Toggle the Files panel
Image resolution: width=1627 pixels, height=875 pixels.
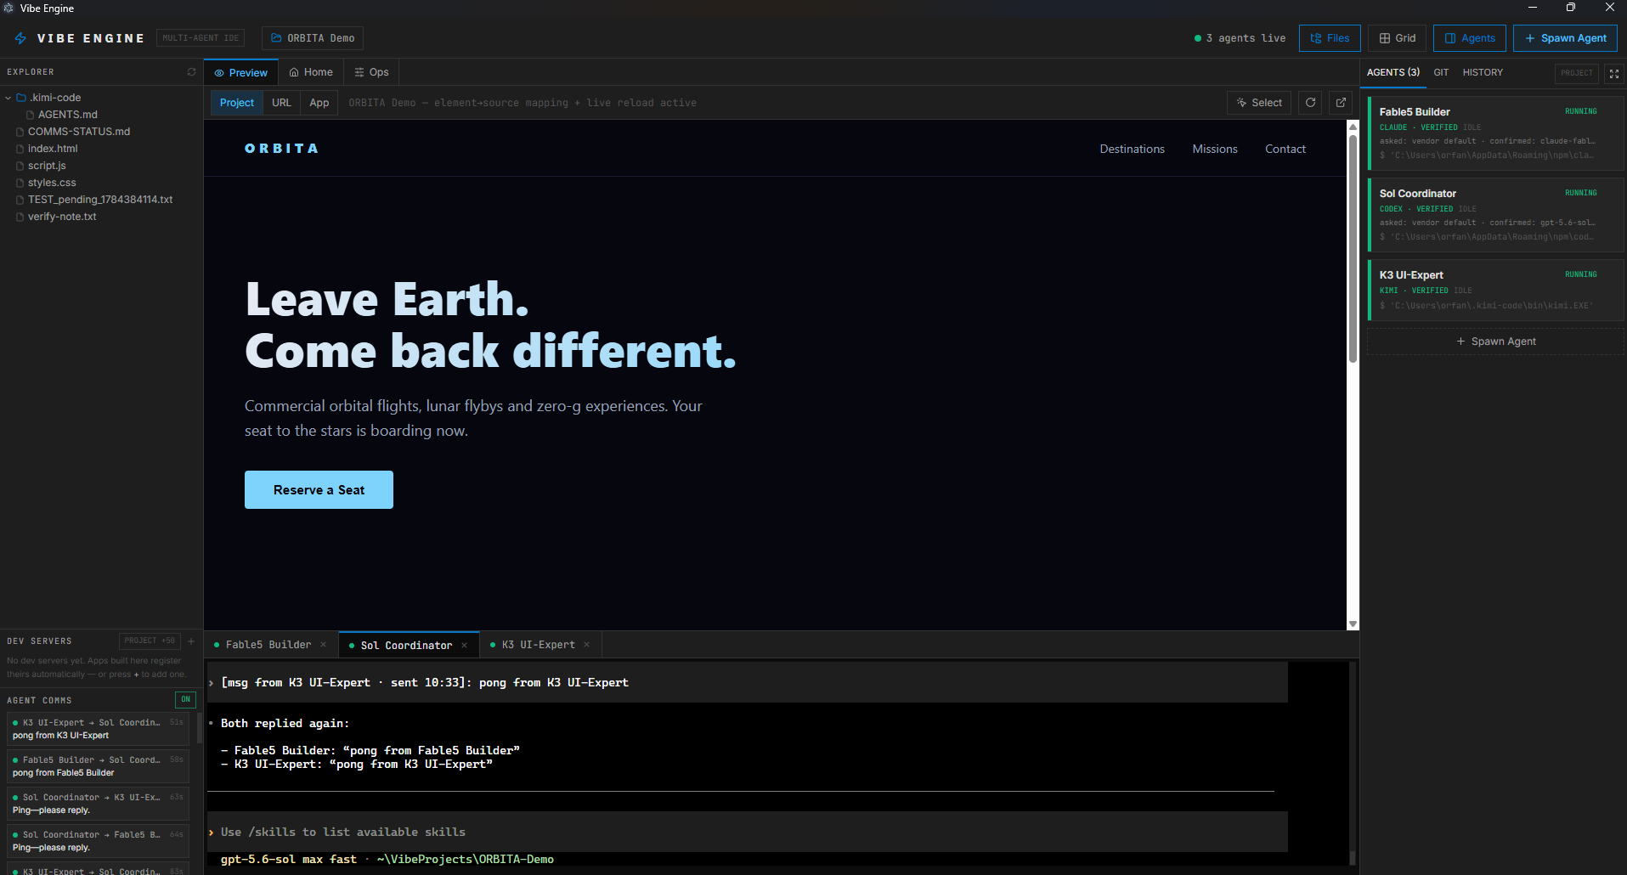1330,38
